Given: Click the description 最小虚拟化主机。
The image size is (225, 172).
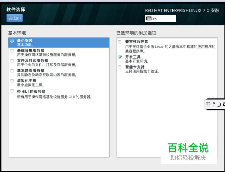Looking at the screenshot, I should pos(31,85).
